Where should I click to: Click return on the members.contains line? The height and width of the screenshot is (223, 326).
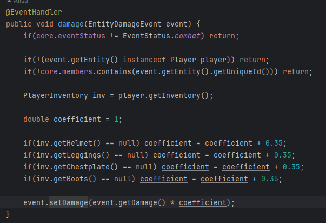pos(296,71)
